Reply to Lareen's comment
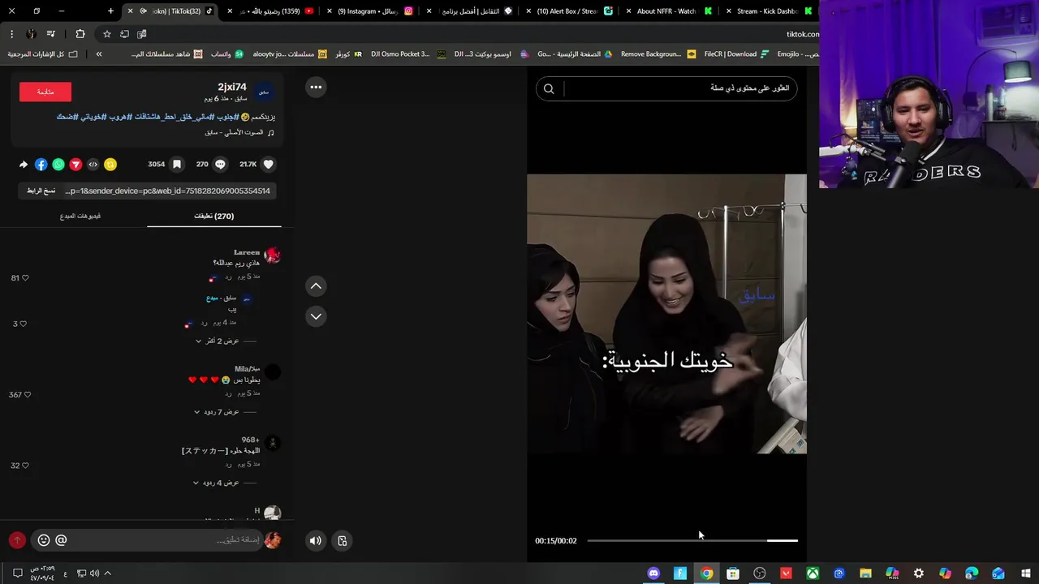 coord(229,277)
